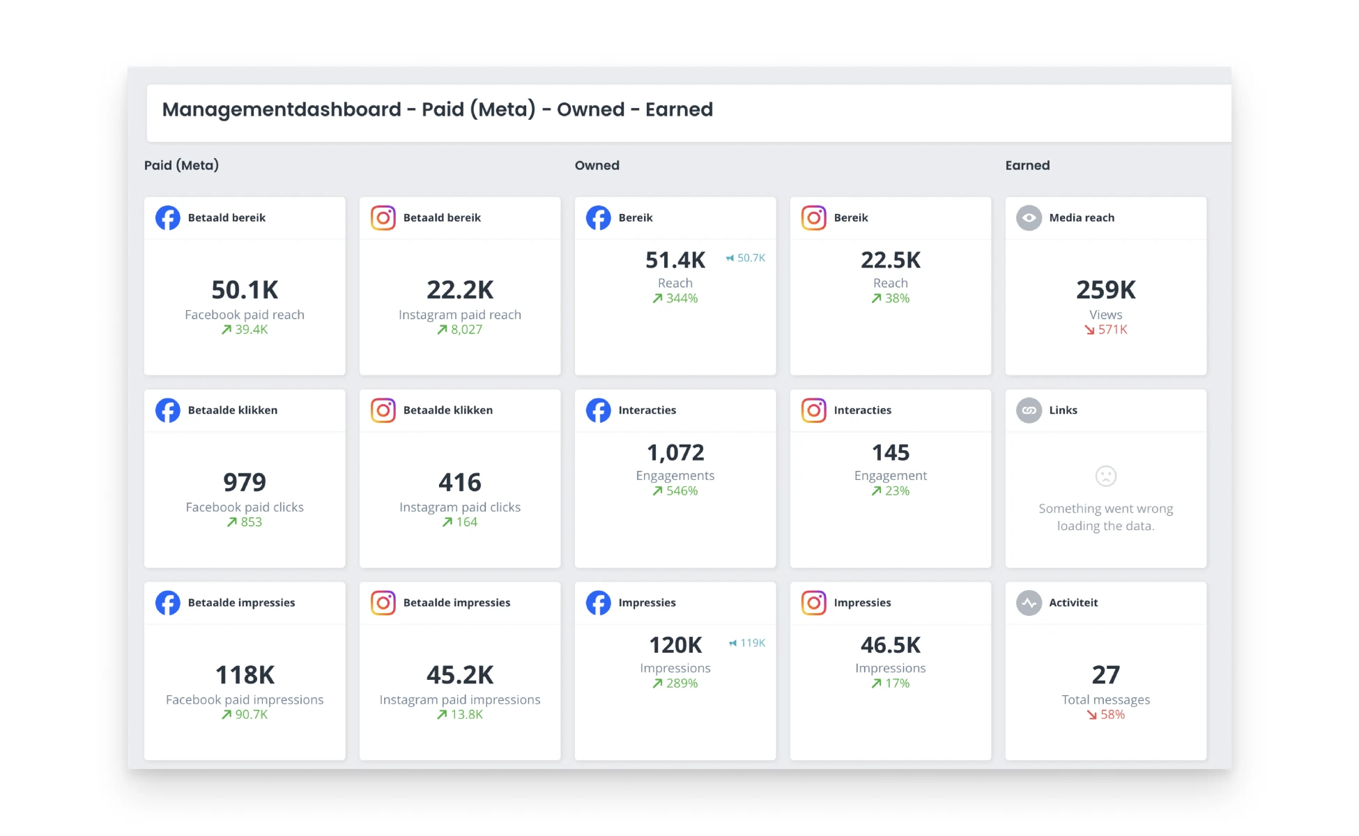Click the Managementdashboard title heading
This screenshot has width=1359, height=836.
click(438, 109)
